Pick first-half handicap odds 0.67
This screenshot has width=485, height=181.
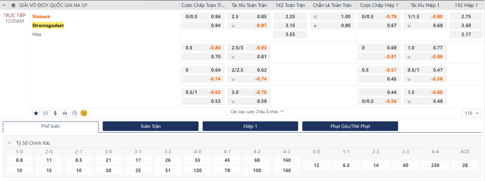pyautogui.click(x=379, y=26)
